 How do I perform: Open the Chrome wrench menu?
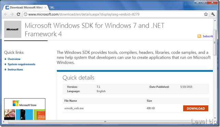(213, 14)
